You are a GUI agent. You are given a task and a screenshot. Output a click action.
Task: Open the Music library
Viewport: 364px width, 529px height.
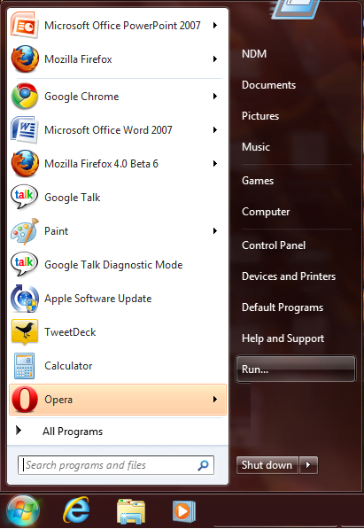tap(256, 147)
